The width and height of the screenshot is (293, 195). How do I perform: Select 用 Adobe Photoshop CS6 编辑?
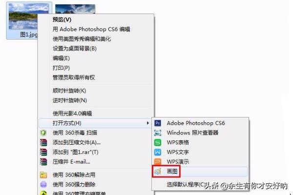(91, 29)
